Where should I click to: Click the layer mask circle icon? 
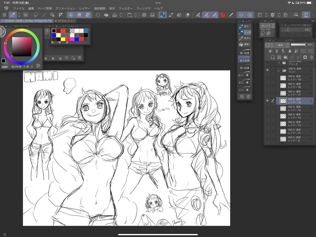click(305, 57)
